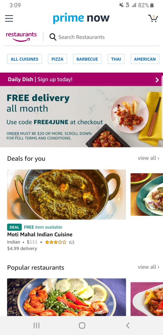This screenshot has width=163, height=335.
Task: View all Popular restaurants
Action: point(149,267)
